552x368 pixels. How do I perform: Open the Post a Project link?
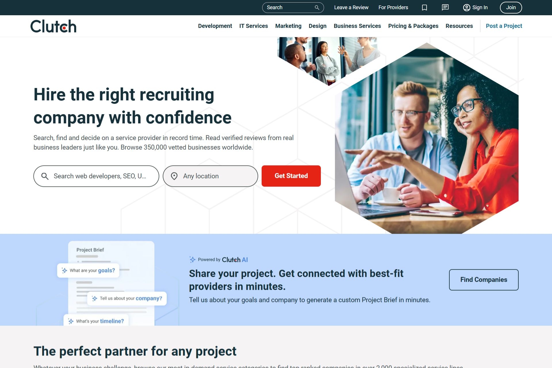(504, 26)
